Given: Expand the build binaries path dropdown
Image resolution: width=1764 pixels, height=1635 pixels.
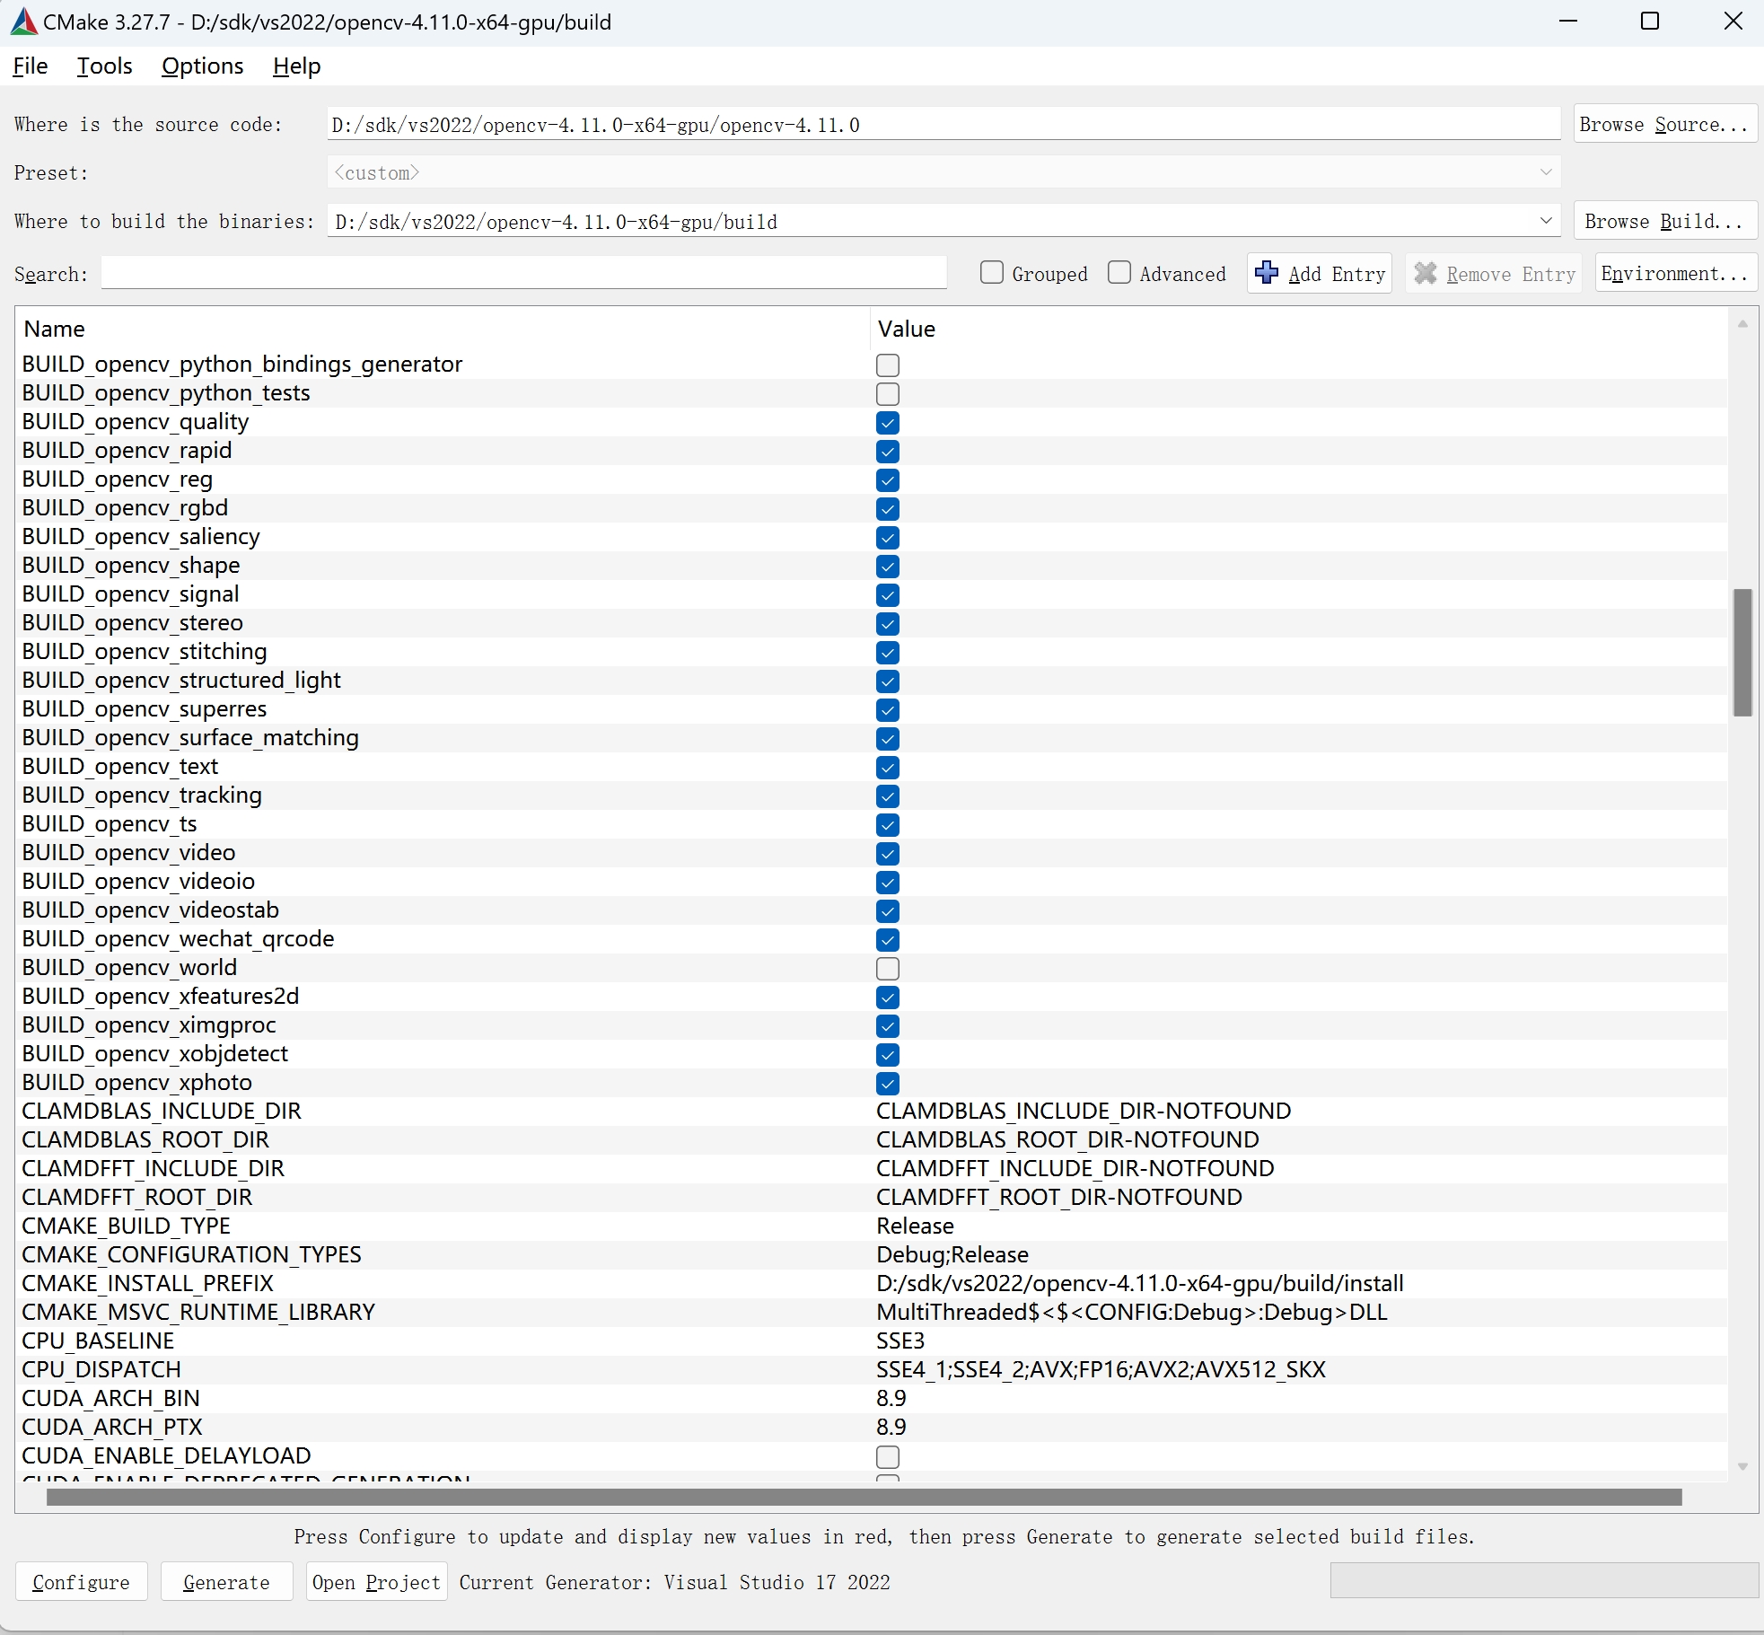Looking at the screenshot, I should point(1546,221).
